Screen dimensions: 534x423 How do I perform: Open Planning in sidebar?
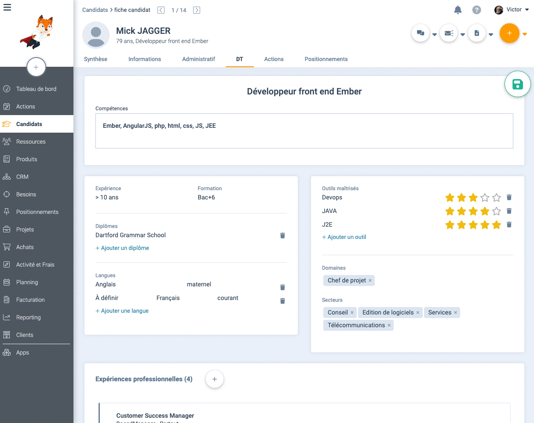coord(37,282)
